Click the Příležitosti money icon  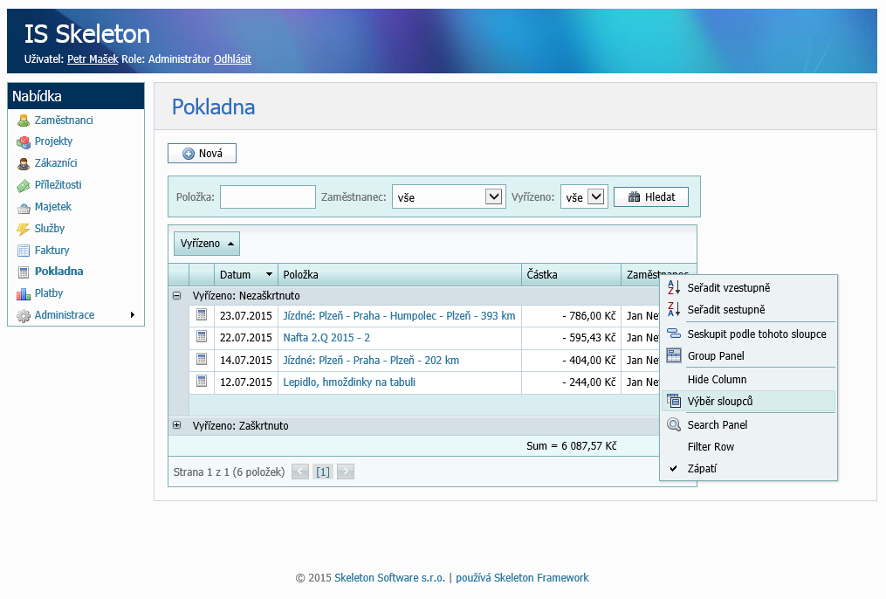24,185
